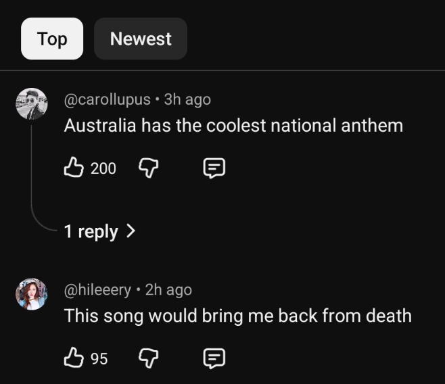The image size is (445, 384).
Task: Expand the 1 reply thread
Action: (91, 231)
